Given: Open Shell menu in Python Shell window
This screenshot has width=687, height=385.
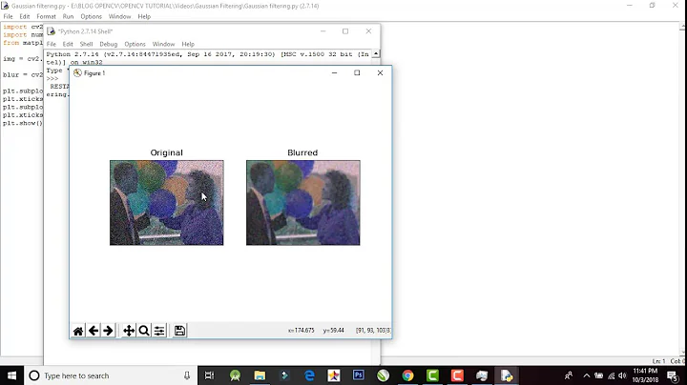Looking at the screenshot, I should click(x=86, y=44).
